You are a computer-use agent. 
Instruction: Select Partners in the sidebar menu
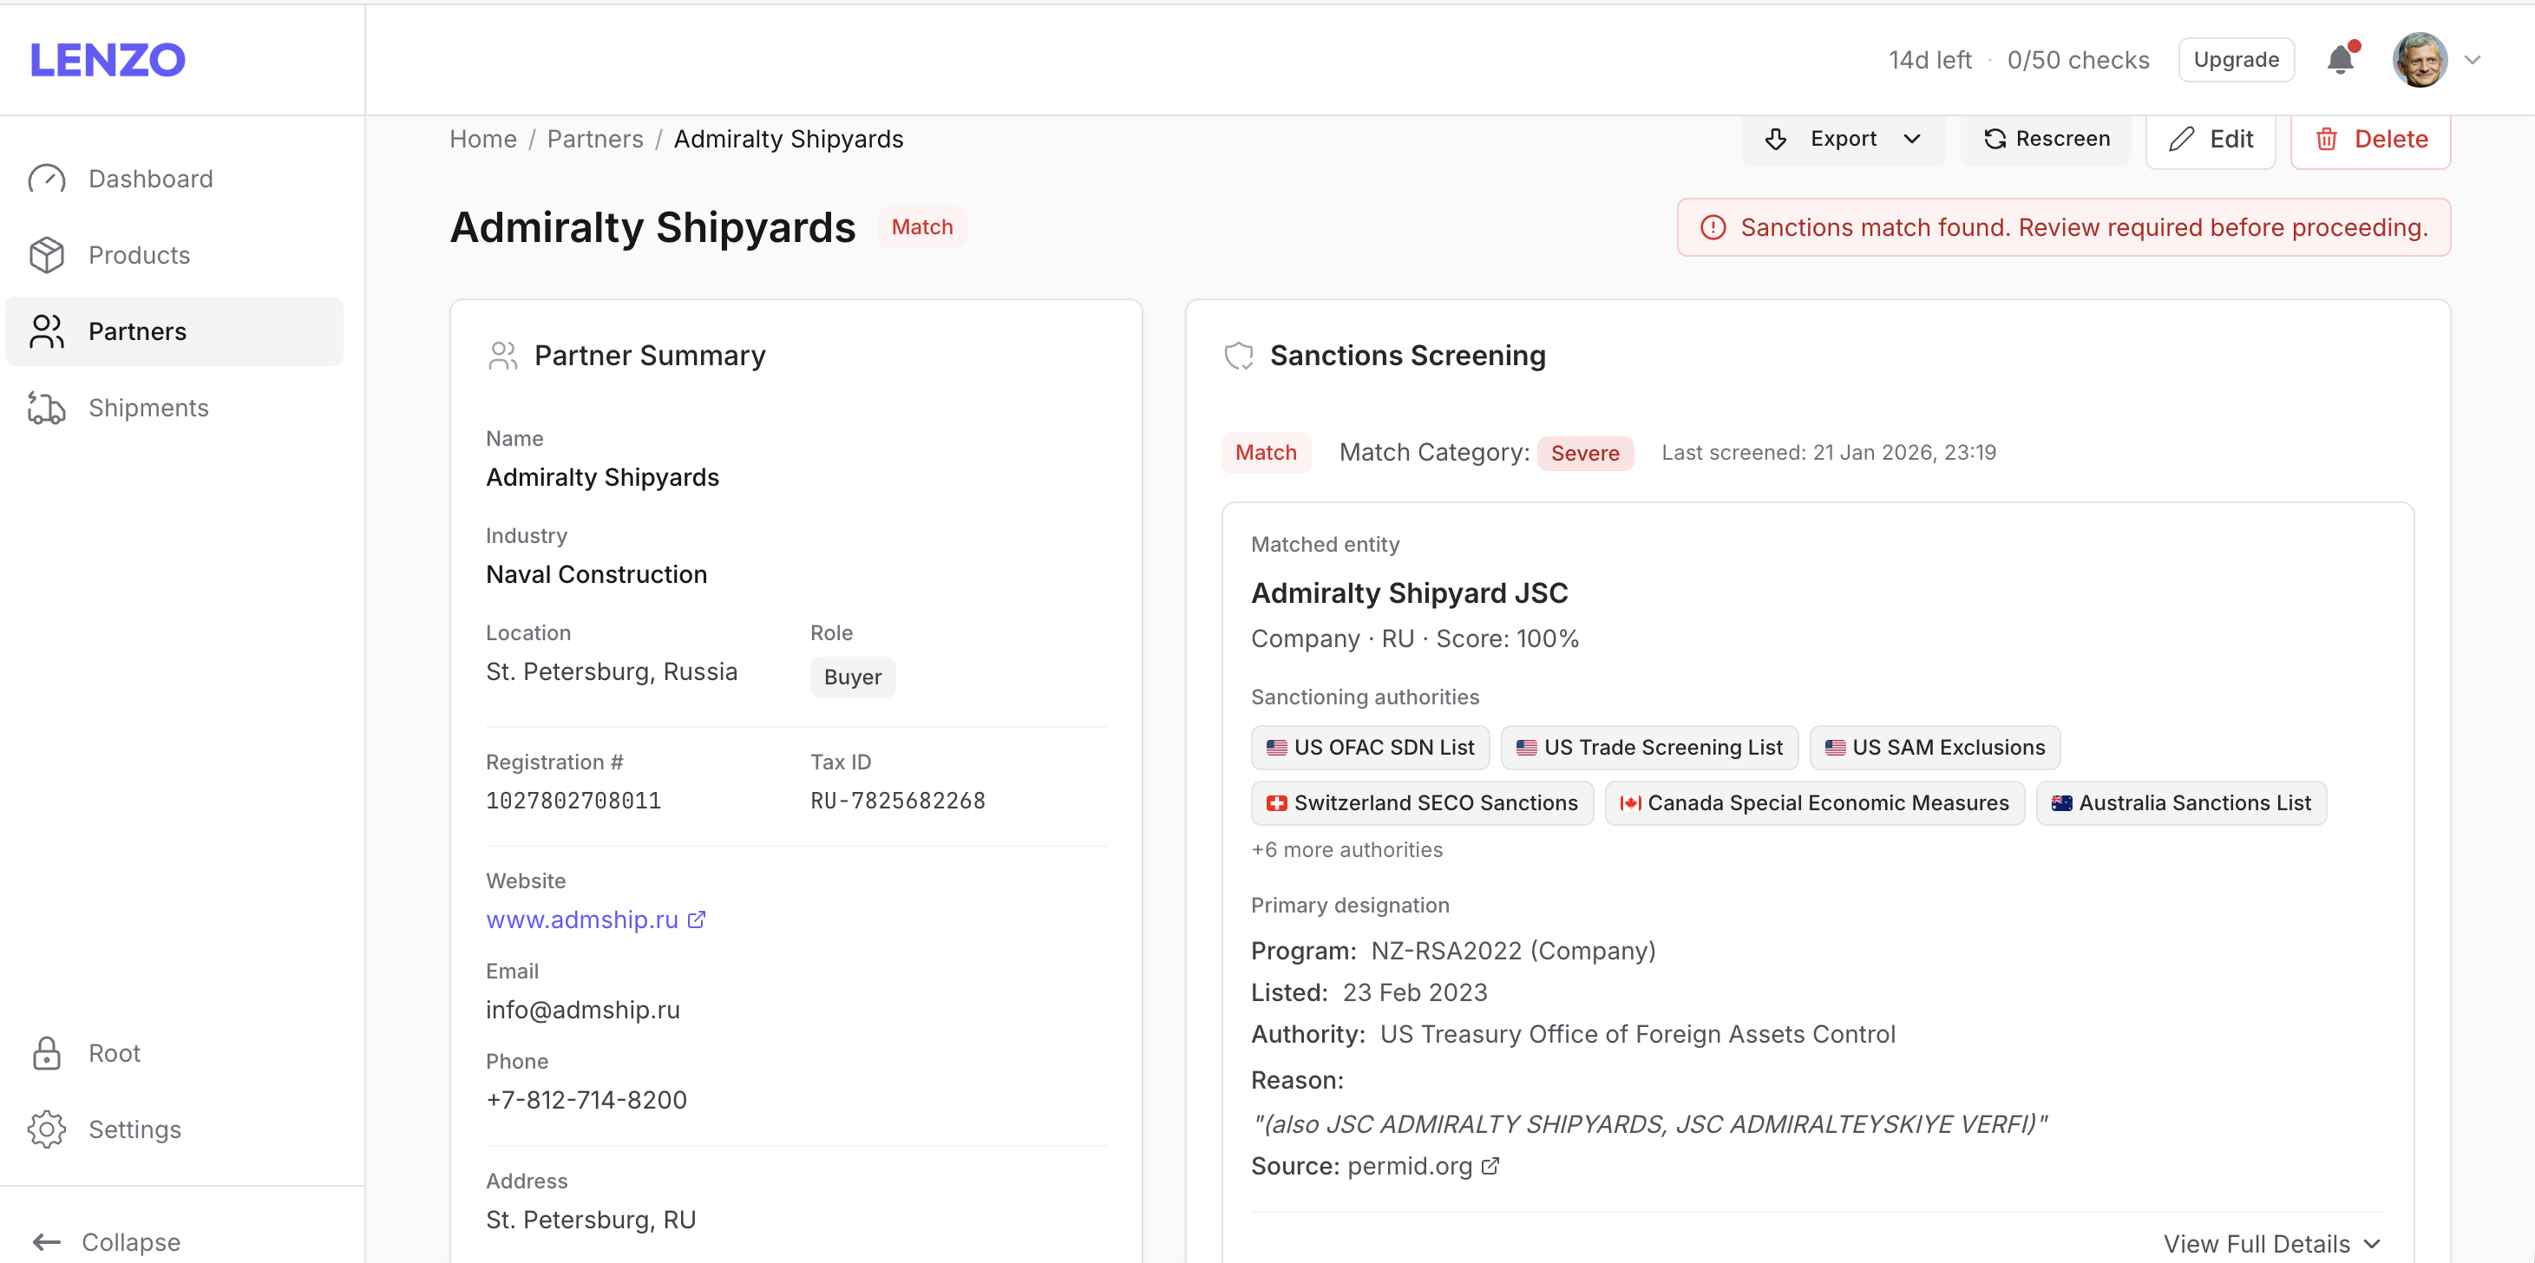click(x=137, y=330)
